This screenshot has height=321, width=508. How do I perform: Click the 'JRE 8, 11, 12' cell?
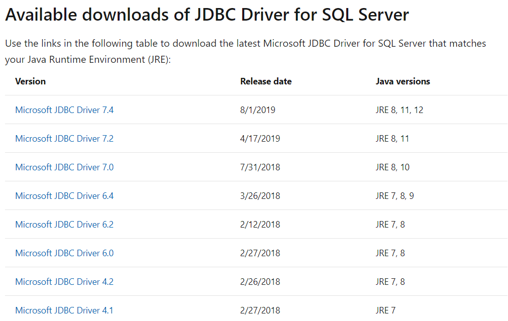(399, 110)
